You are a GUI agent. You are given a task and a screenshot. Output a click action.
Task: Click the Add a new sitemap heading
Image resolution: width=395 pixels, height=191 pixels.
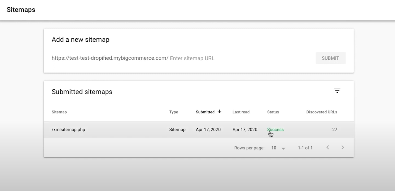81,40
